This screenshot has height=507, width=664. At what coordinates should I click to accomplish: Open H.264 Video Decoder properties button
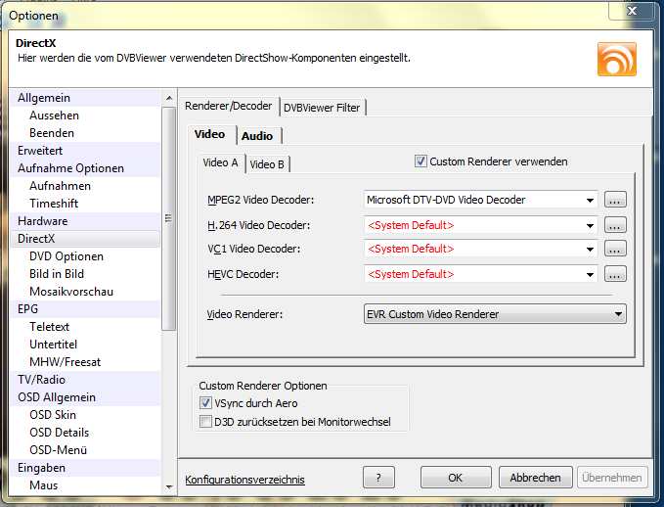[615, 225]
